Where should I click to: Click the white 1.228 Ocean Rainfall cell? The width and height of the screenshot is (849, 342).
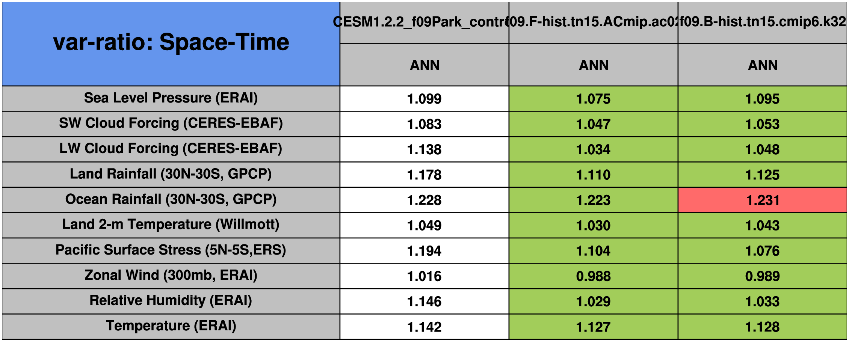pos(424,200)
